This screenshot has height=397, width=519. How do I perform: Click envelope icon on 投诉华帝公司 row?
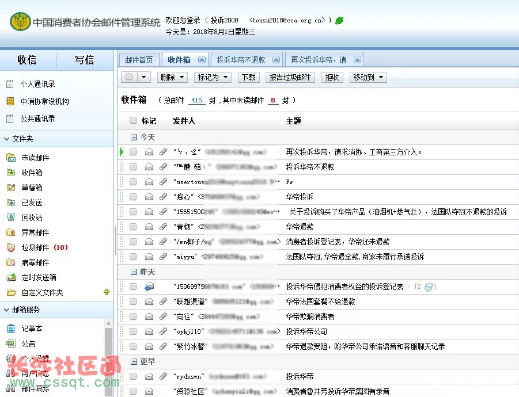tap(149, 331)
